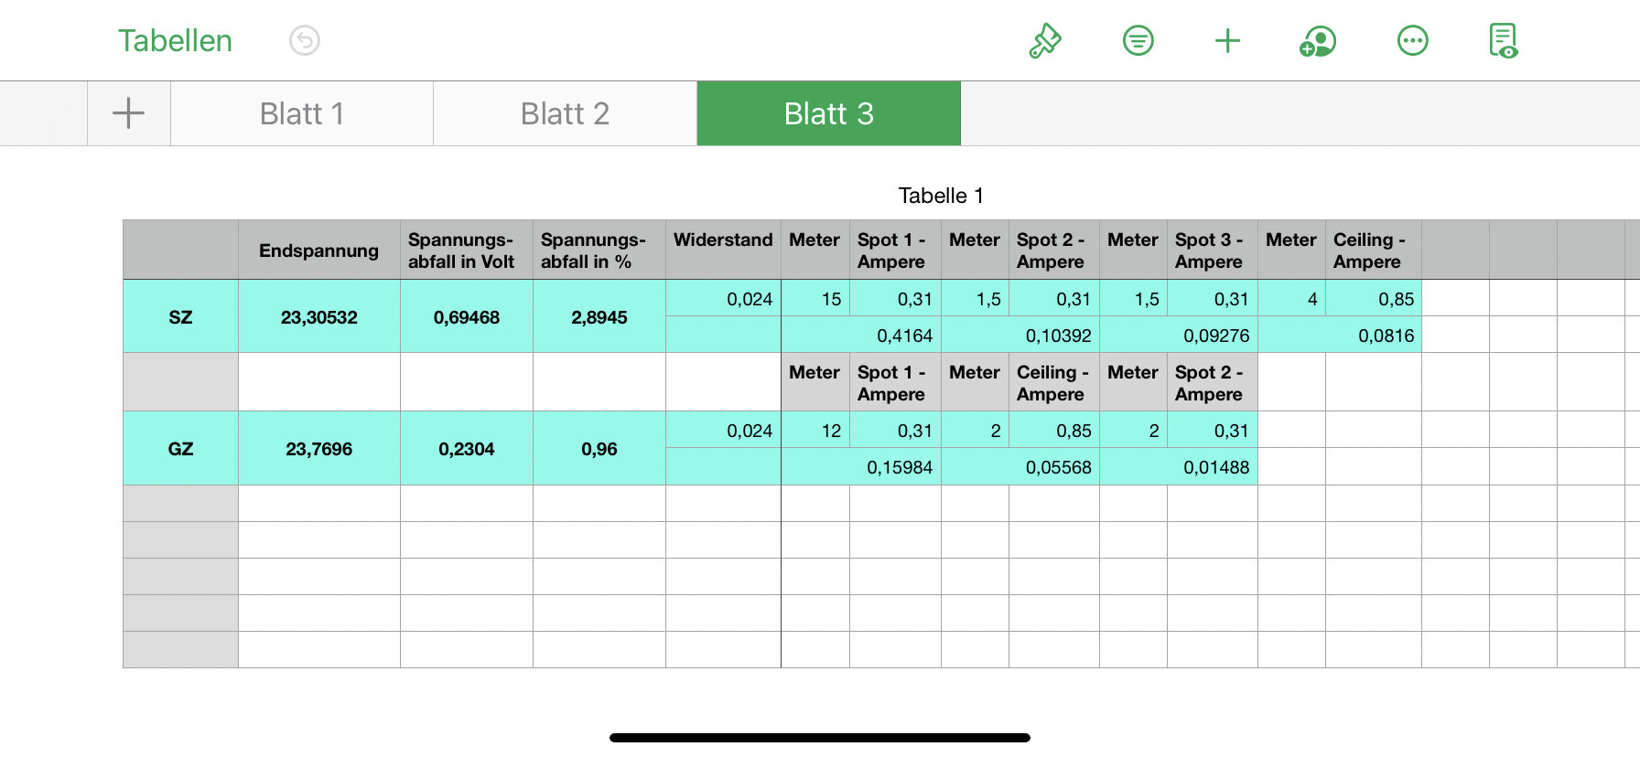Tap the undo arrow icon

tap(305, 41)
